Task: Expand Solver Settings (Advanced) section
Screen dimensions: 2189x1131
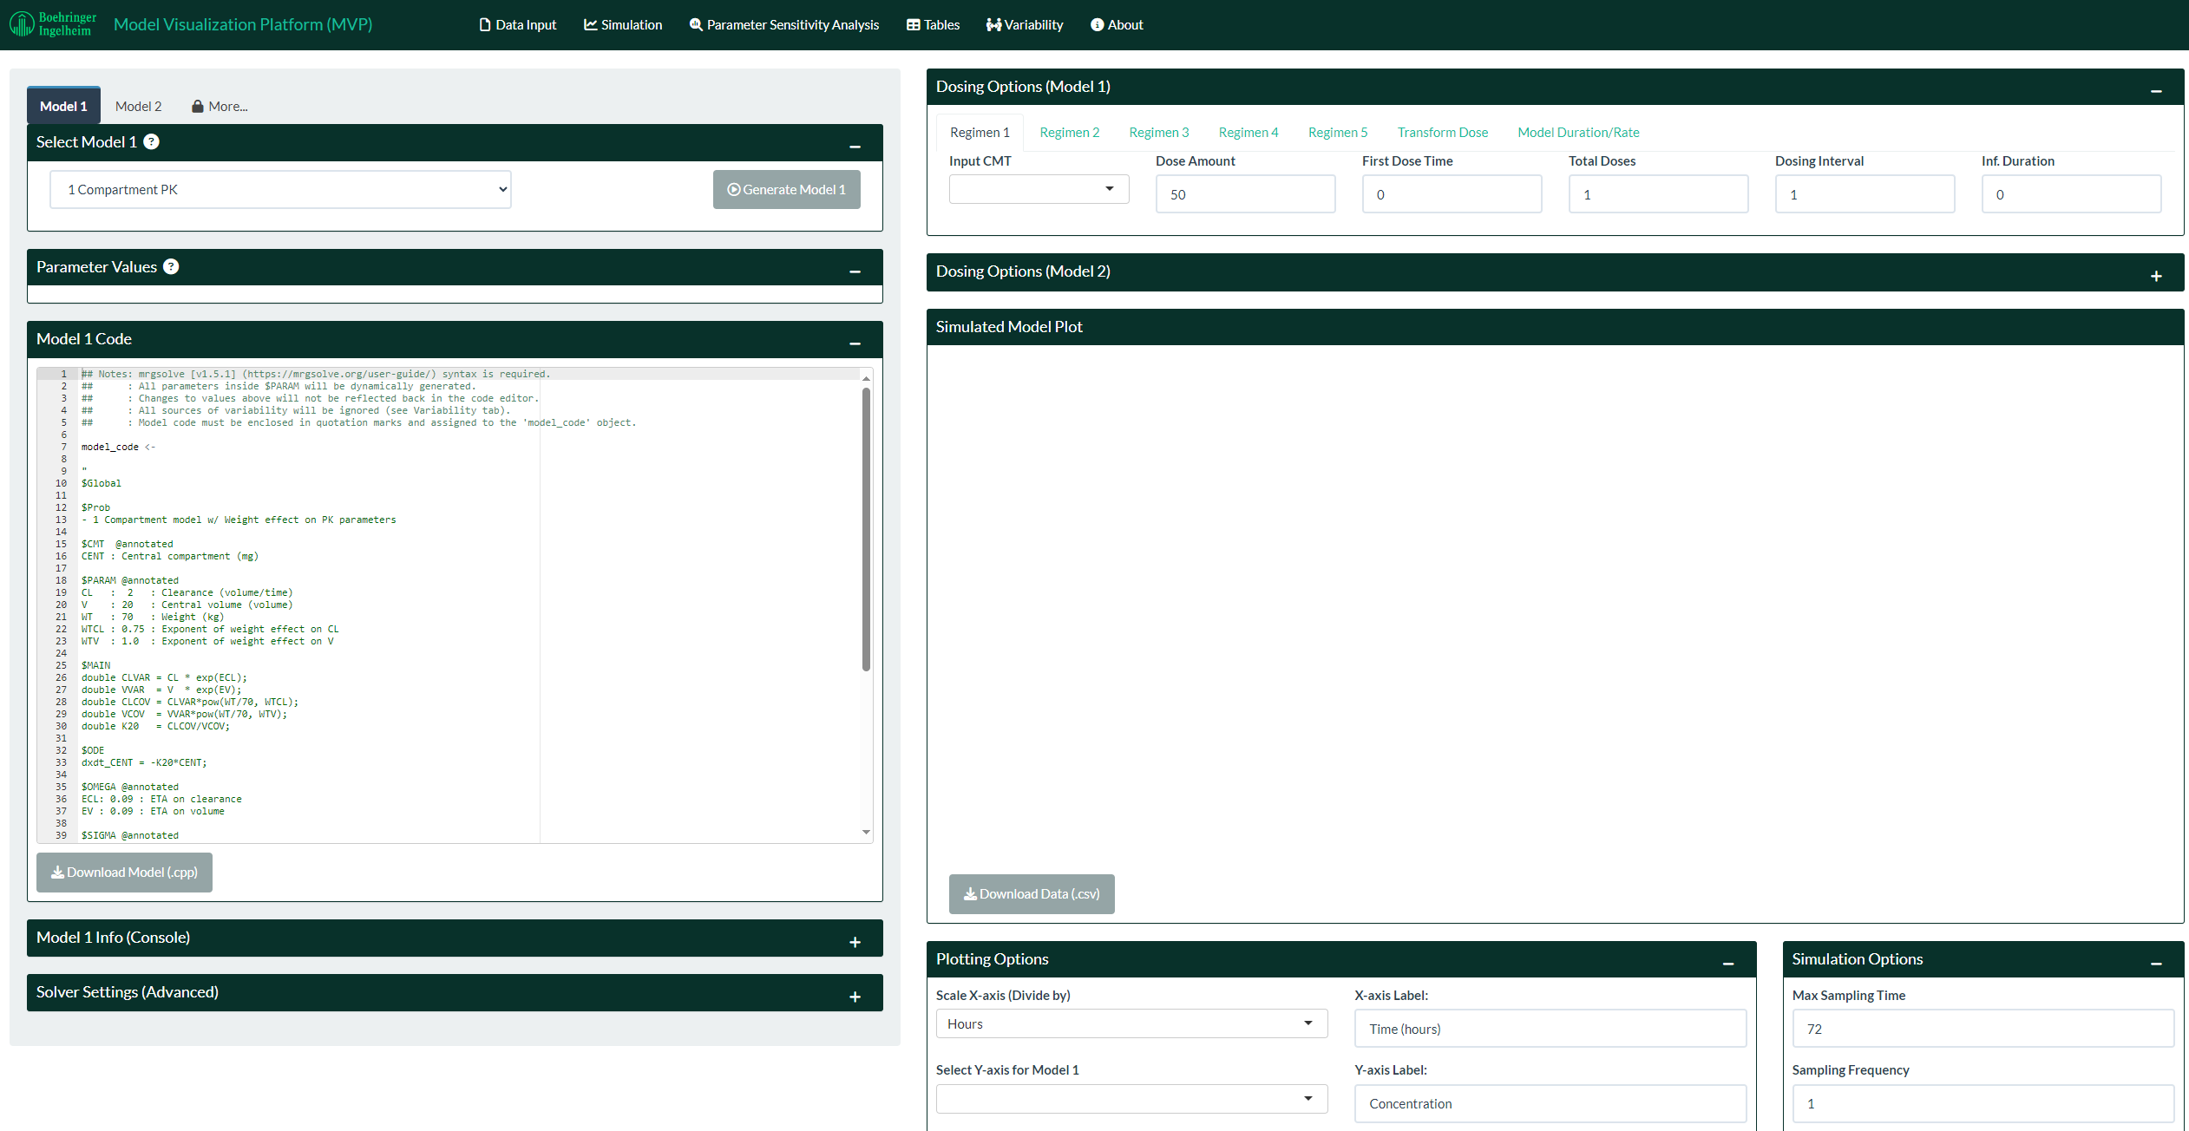Action: point(855,997)
